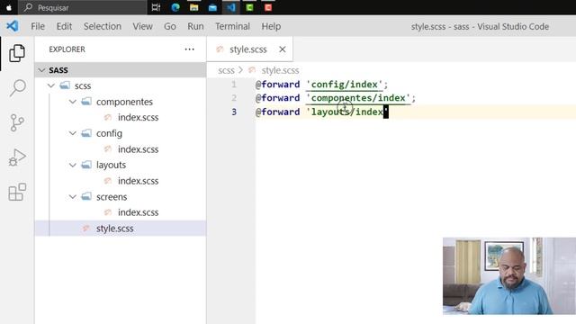Click the scss breadcrumb segment

click(x=226, y=70)
